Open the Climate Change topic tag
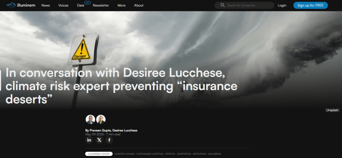 click(x=124, y=154)
